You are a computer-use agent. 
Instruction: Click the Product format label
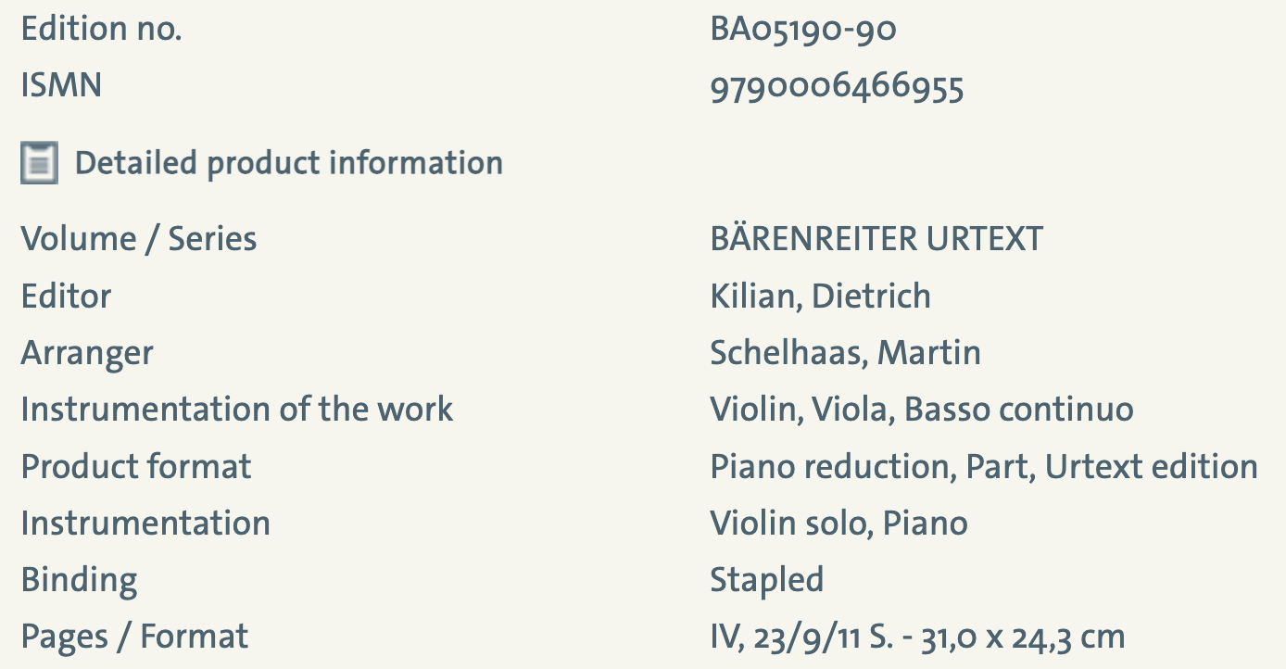[x=136, y=466]
